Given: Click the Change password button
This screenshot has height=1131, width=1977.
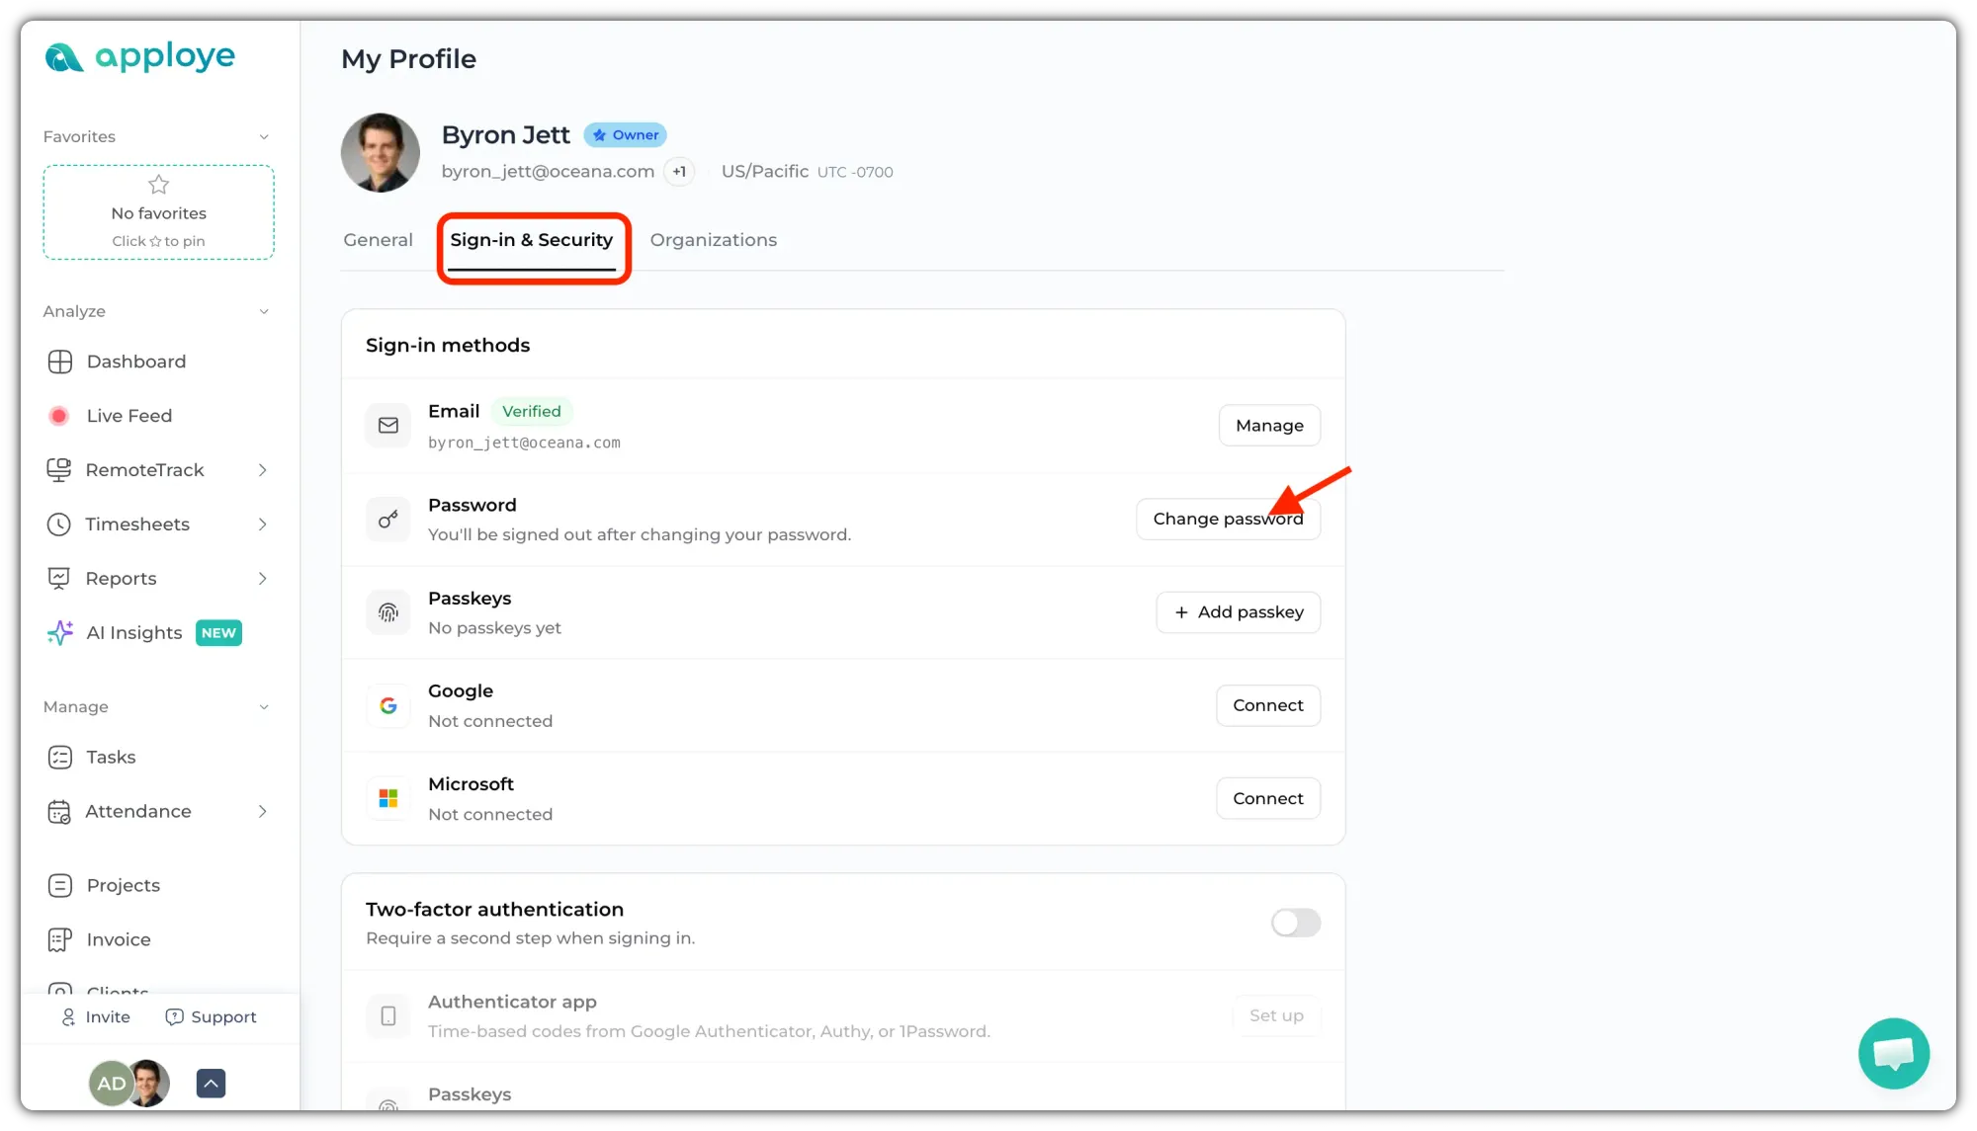Looking at the screenshot, I should (x=1228, y=519).
